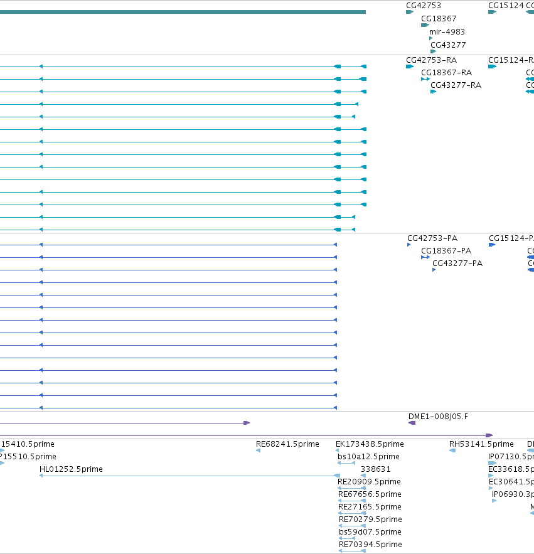534x554 pixels.
Task: Select the long teal gene span bar
Action: [x=183, y=12]
